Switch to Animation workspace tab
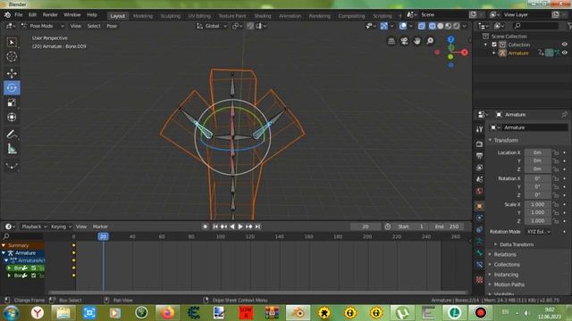The image size is (572, 321). (290, 16)
